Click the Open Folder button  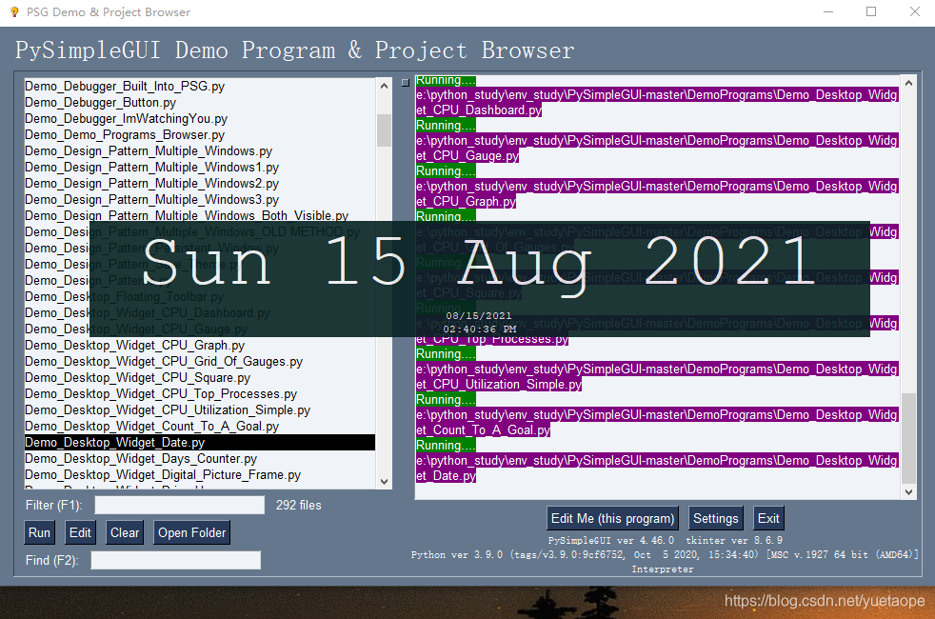[191, 532]
